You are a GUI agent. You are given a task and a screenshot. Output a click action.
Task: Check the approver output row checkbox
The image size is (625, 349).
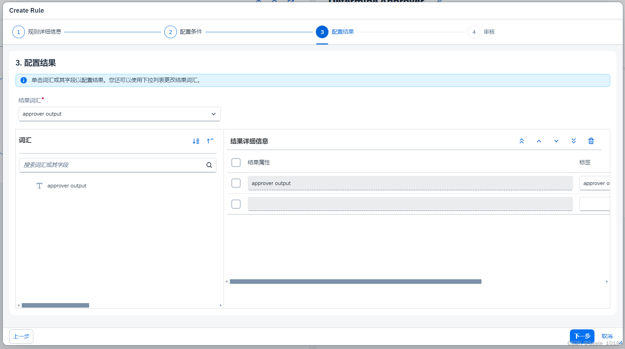pyautogui.click(x=236, y=183)
